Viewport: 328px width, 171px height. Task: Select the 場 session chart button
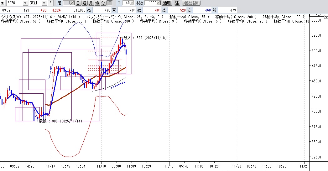tap(97, 3)
